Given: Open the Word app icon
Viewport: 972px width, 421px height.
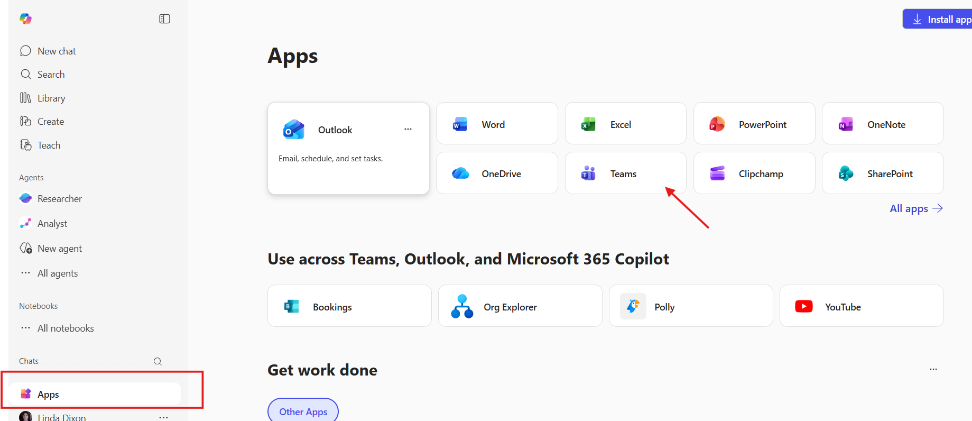Looking at the screenshot, I should pos(460,124).
